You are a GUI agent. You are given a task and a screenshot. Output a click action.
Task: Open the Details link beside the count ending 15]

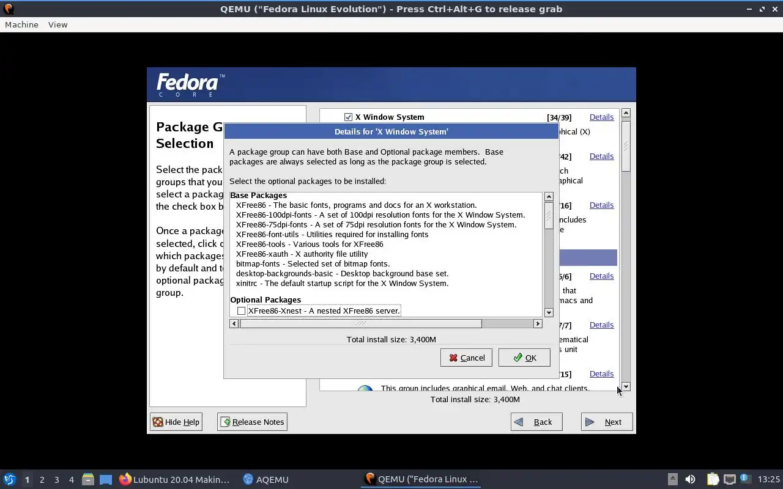click(601, 373)
